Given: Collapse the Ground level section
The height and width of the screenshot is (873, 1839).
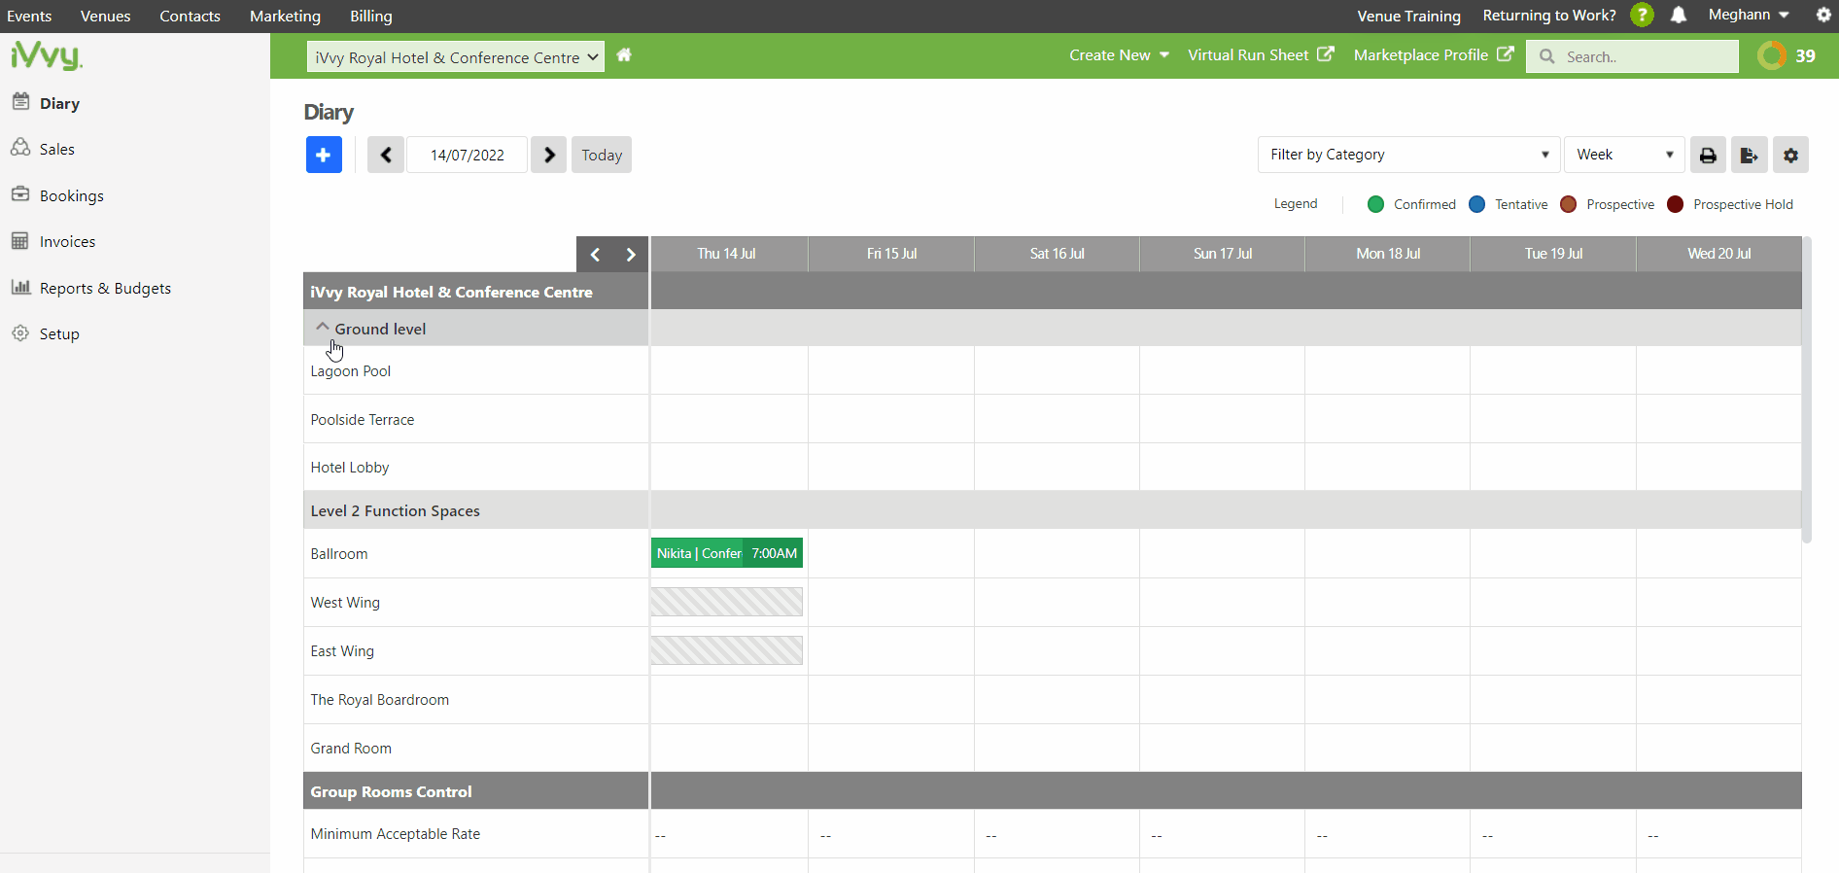Looking at the screenshot, I should coord(323,328).
